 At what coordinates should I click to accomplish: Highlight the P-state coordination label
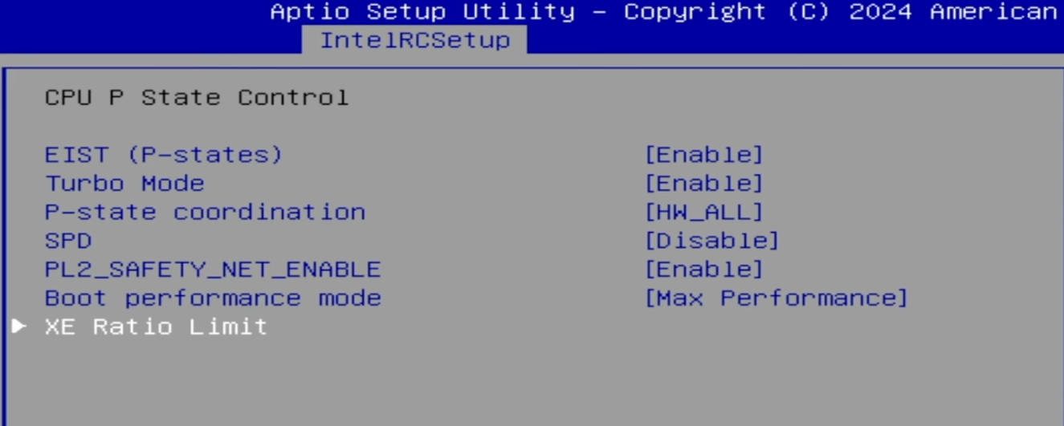tap(205, 213)
